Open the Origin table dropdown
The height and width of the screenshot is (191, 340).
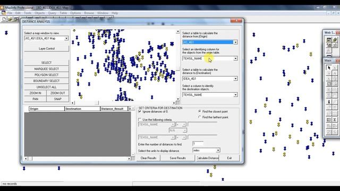(235, 42)
